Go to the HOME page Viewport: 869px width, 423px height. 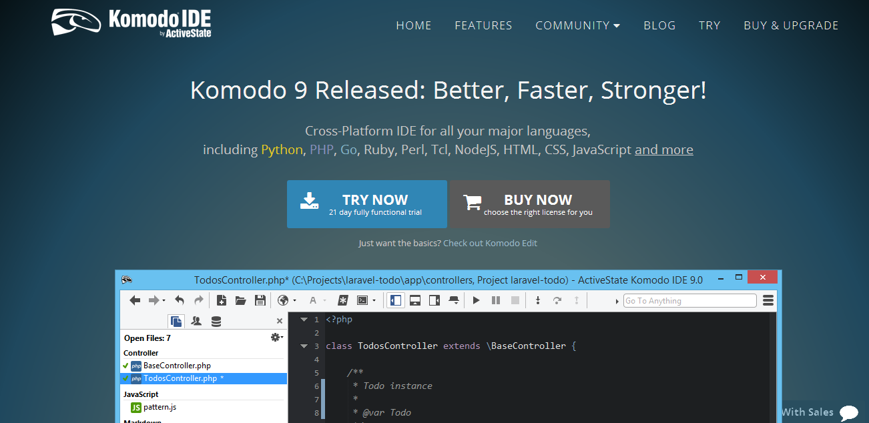click(x=414, y=25)
